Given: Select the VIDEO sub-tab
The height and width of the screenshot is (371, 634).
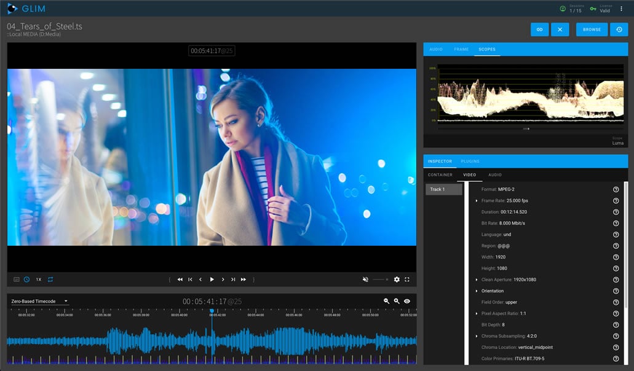Looking at the screenshot, I should 469,175.
